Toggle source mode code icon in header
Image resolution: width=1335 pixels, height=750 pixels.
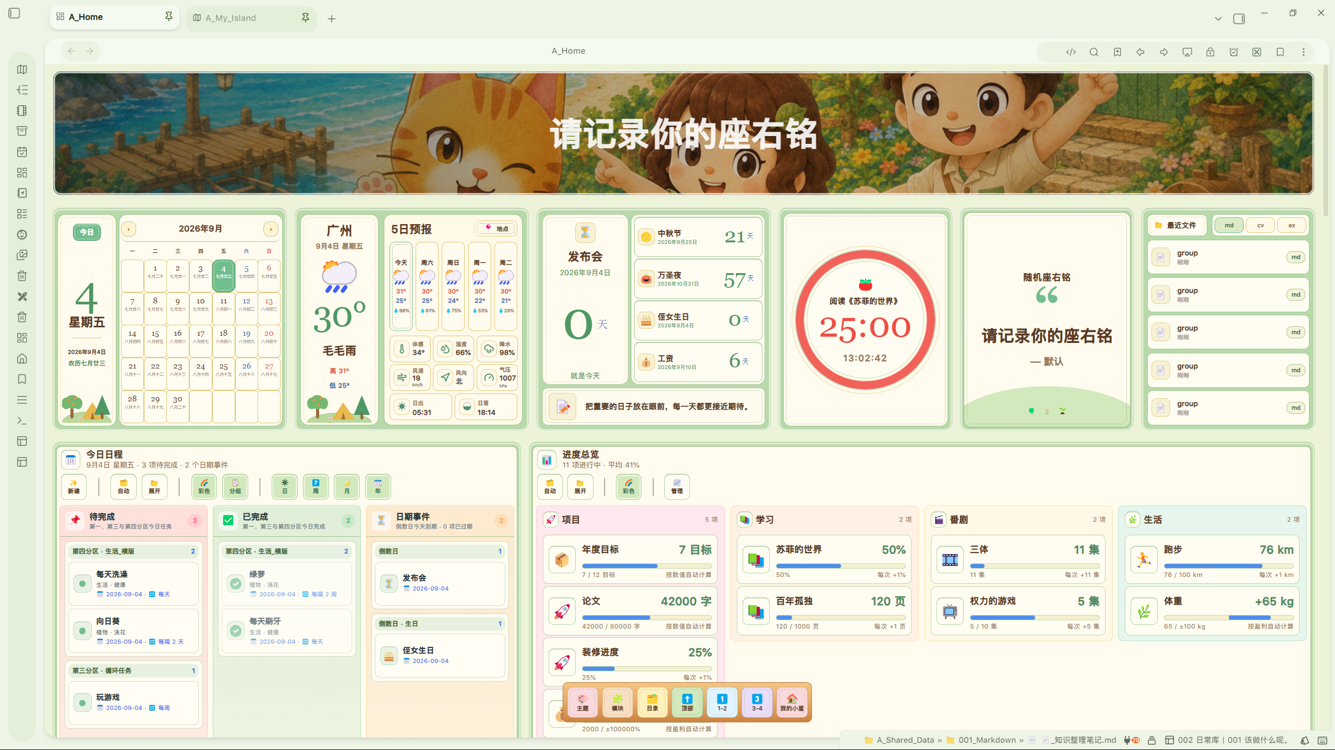pyautogui.click(x=1071, y=52)
